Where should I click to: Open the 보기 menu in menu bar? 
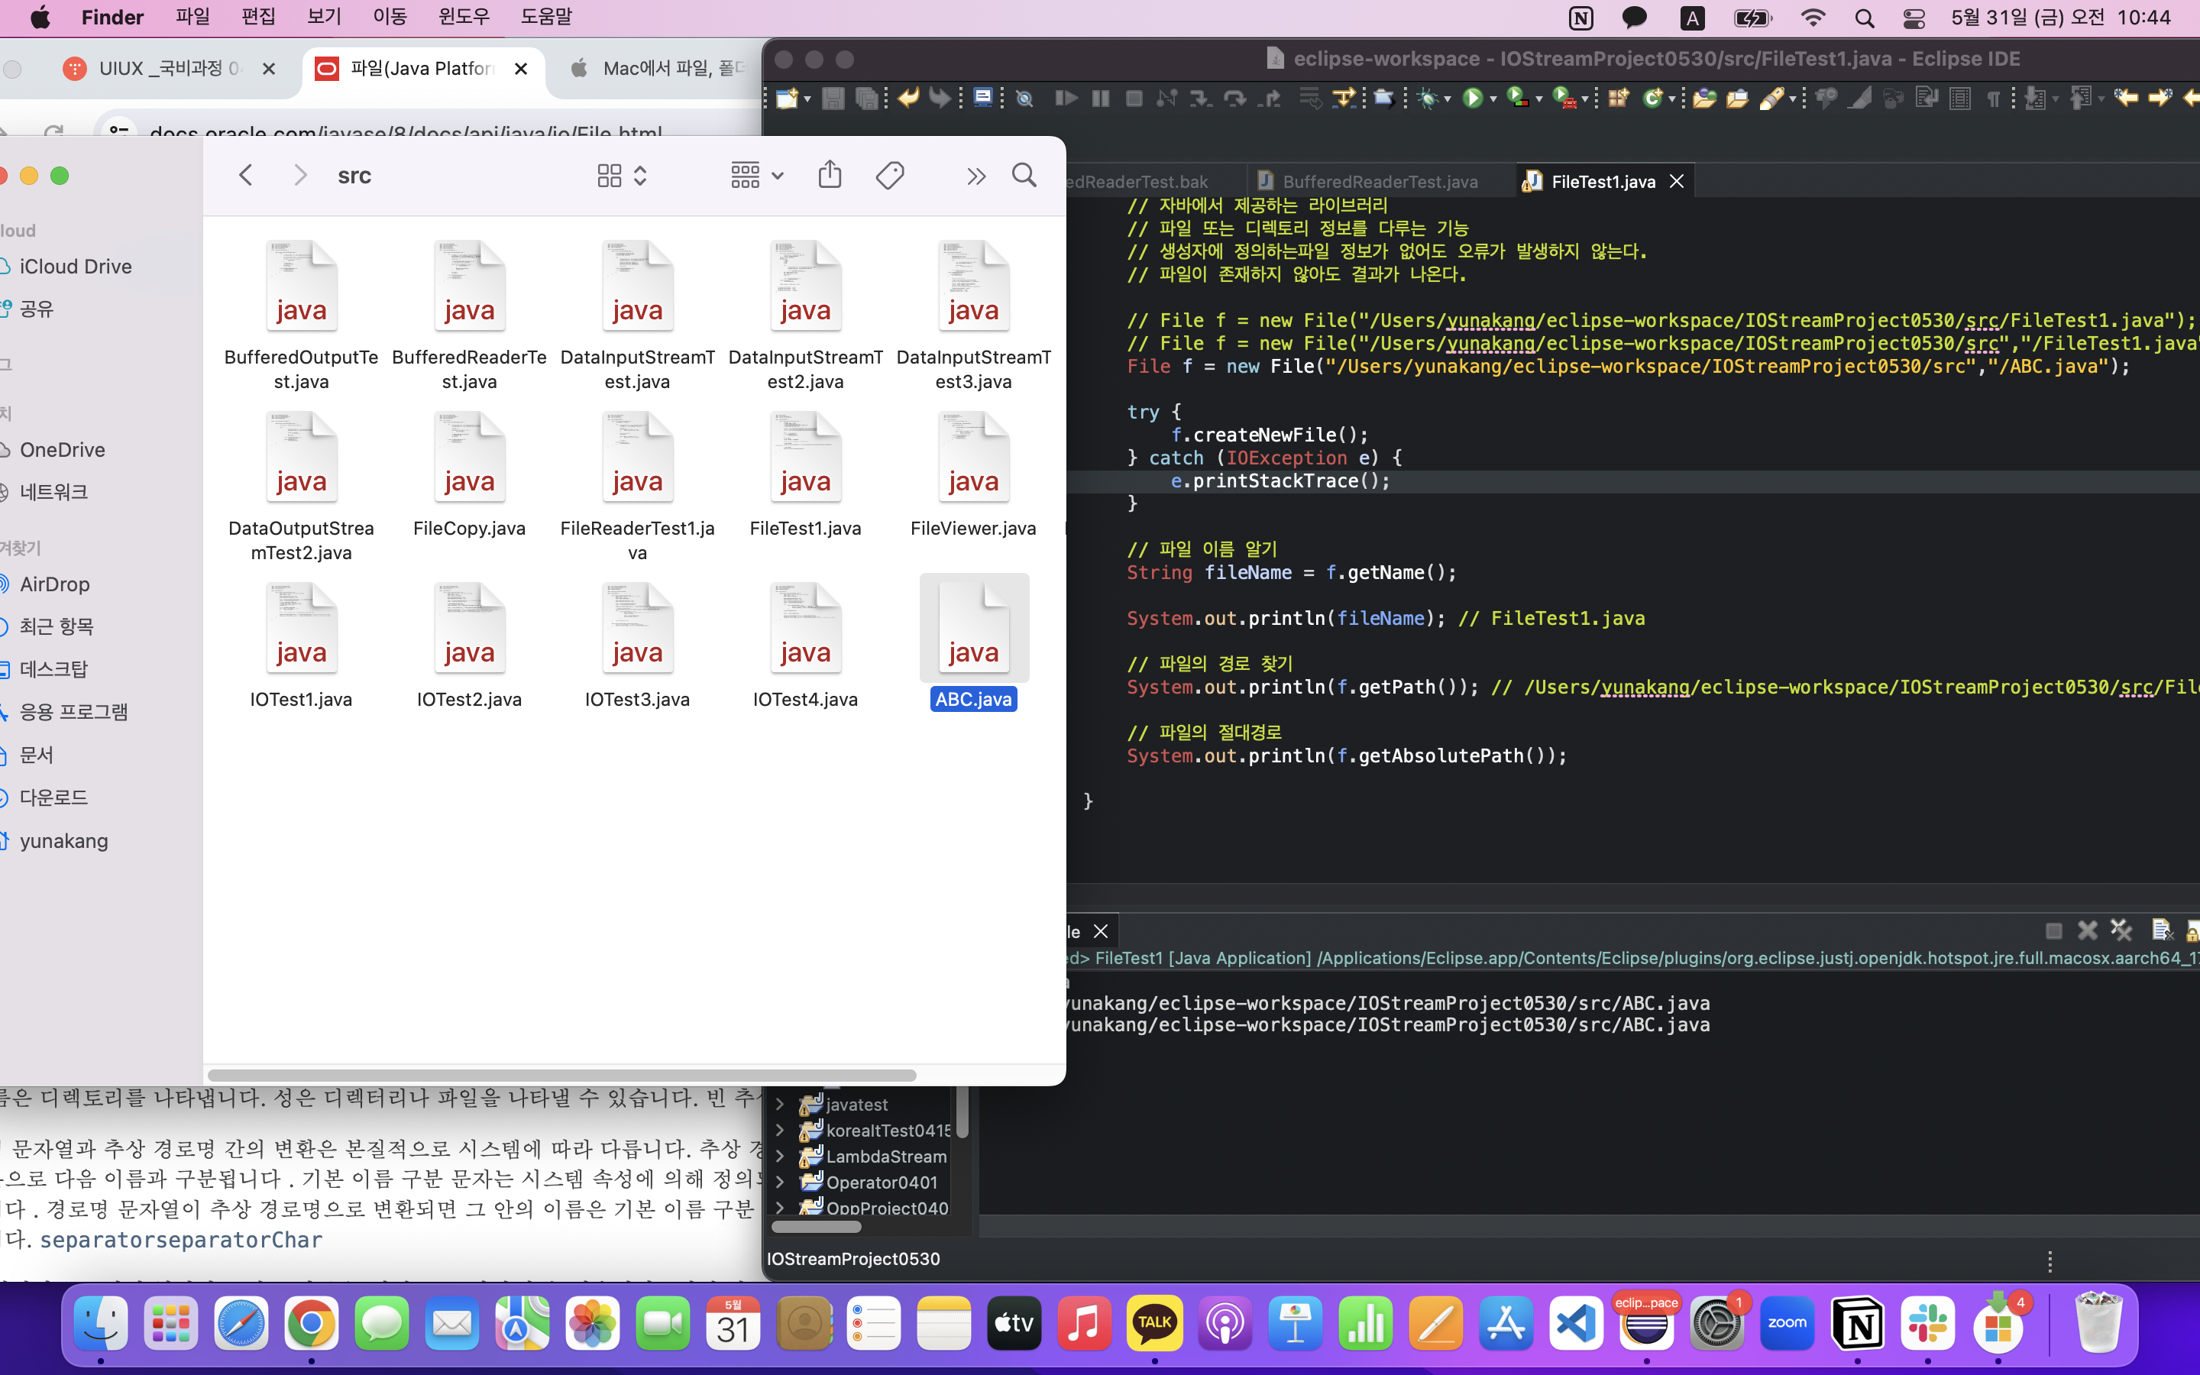pyautogui.click(x=324, y=18)
